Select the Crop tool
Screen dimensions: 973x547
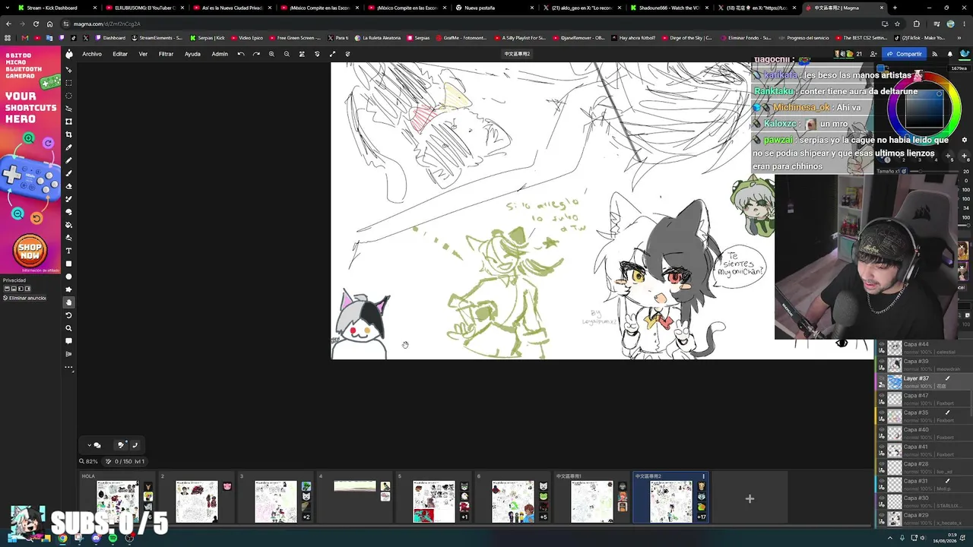click(x=68, y=134)
